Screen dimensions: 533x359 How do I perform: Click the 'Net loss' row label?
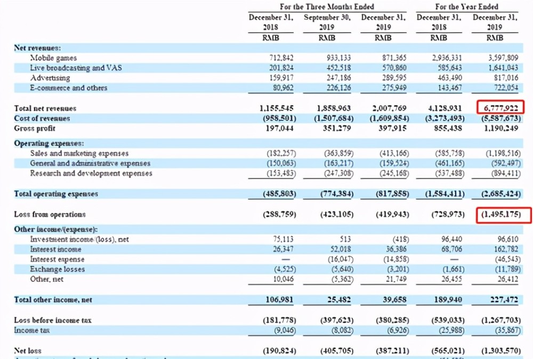coord(28,350)
